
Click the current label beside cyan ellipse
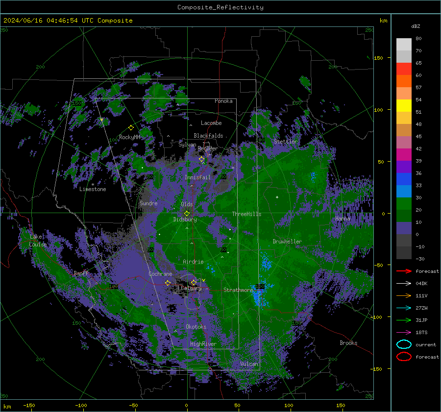click(426, 345)
